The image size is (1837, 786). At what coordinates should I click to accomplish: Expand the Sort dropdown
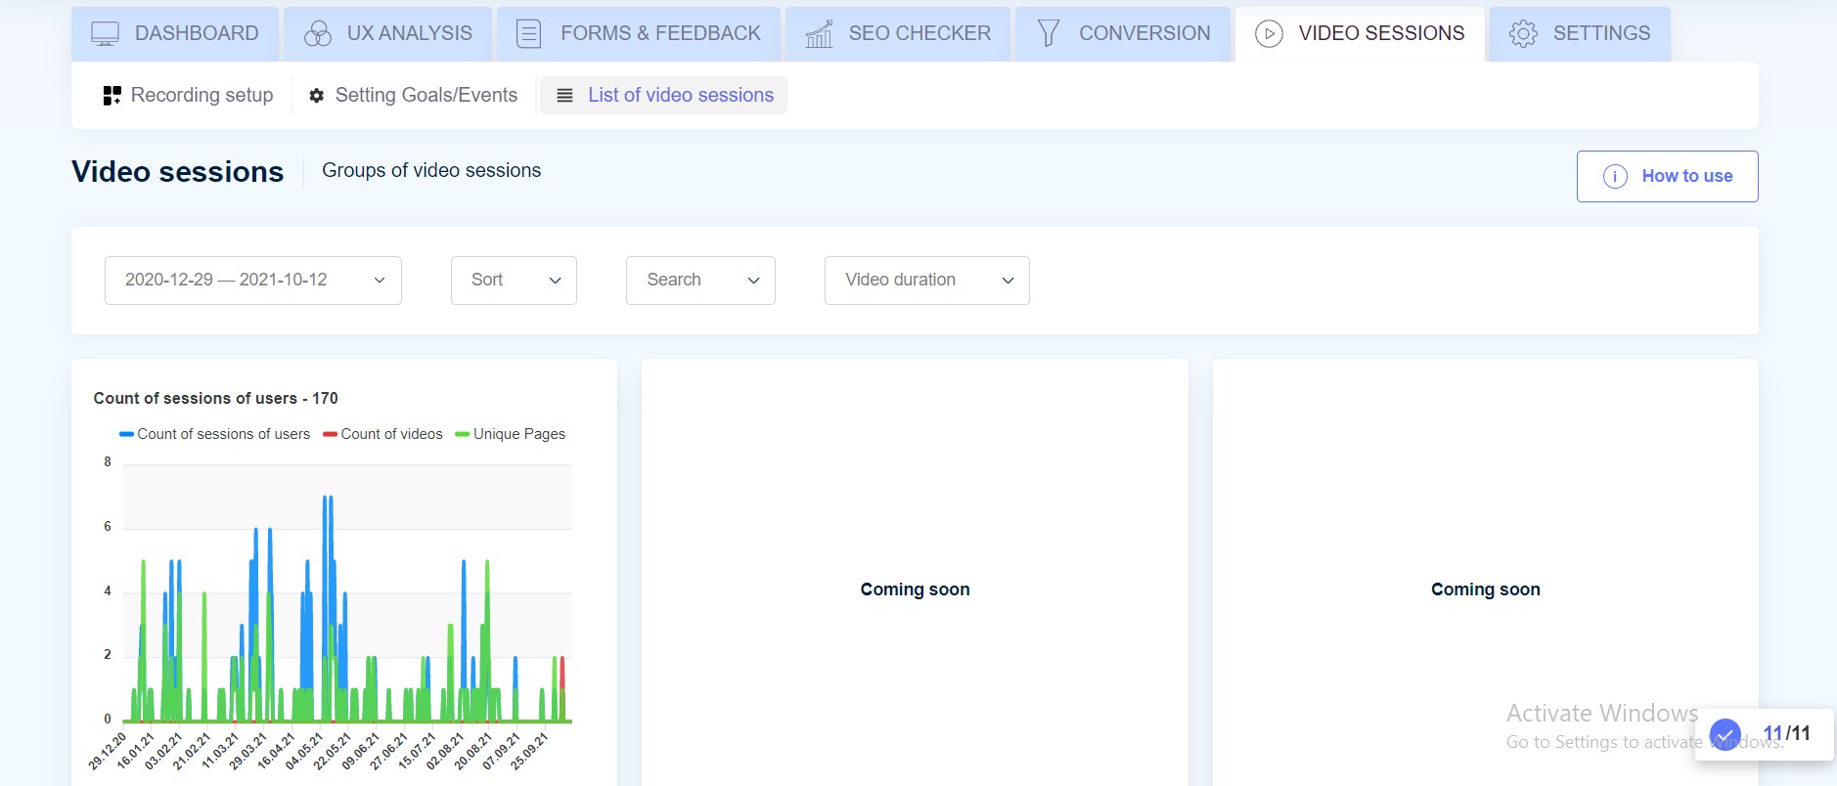(x=514, y=281)
